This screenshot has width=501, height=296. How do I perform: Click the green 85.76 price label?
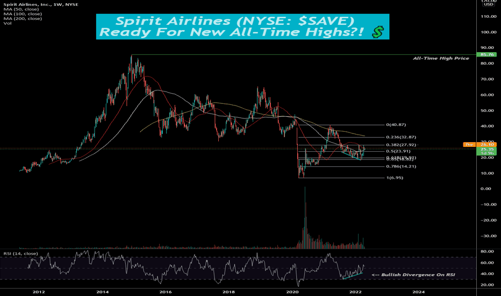point(486,55)
